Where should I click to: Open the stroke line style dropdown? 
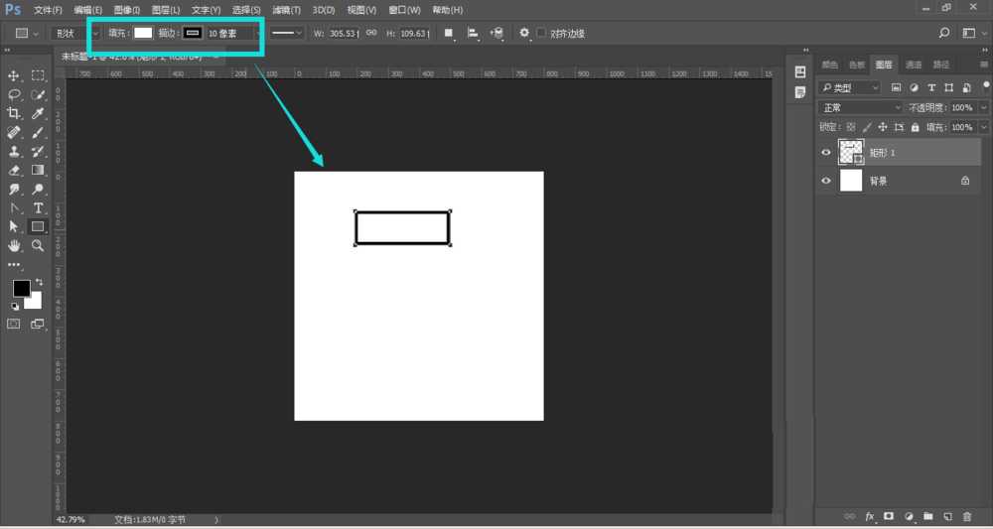pos(288,33)
